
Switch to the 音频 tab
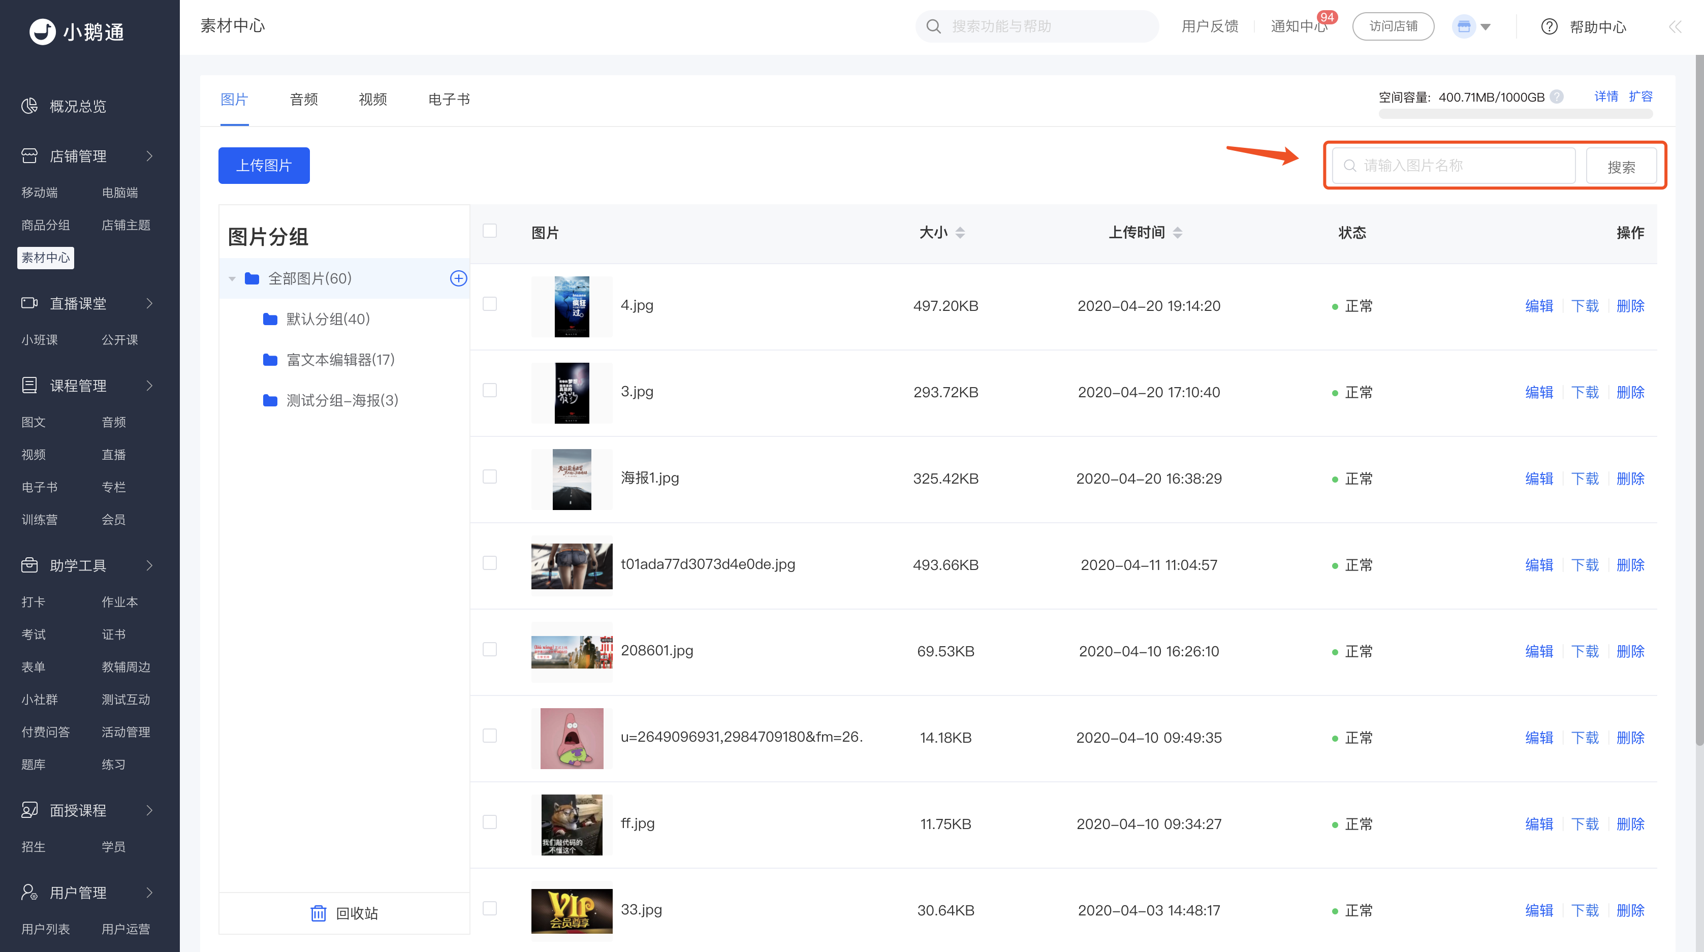pyautogui.click(x=304, y=99)
